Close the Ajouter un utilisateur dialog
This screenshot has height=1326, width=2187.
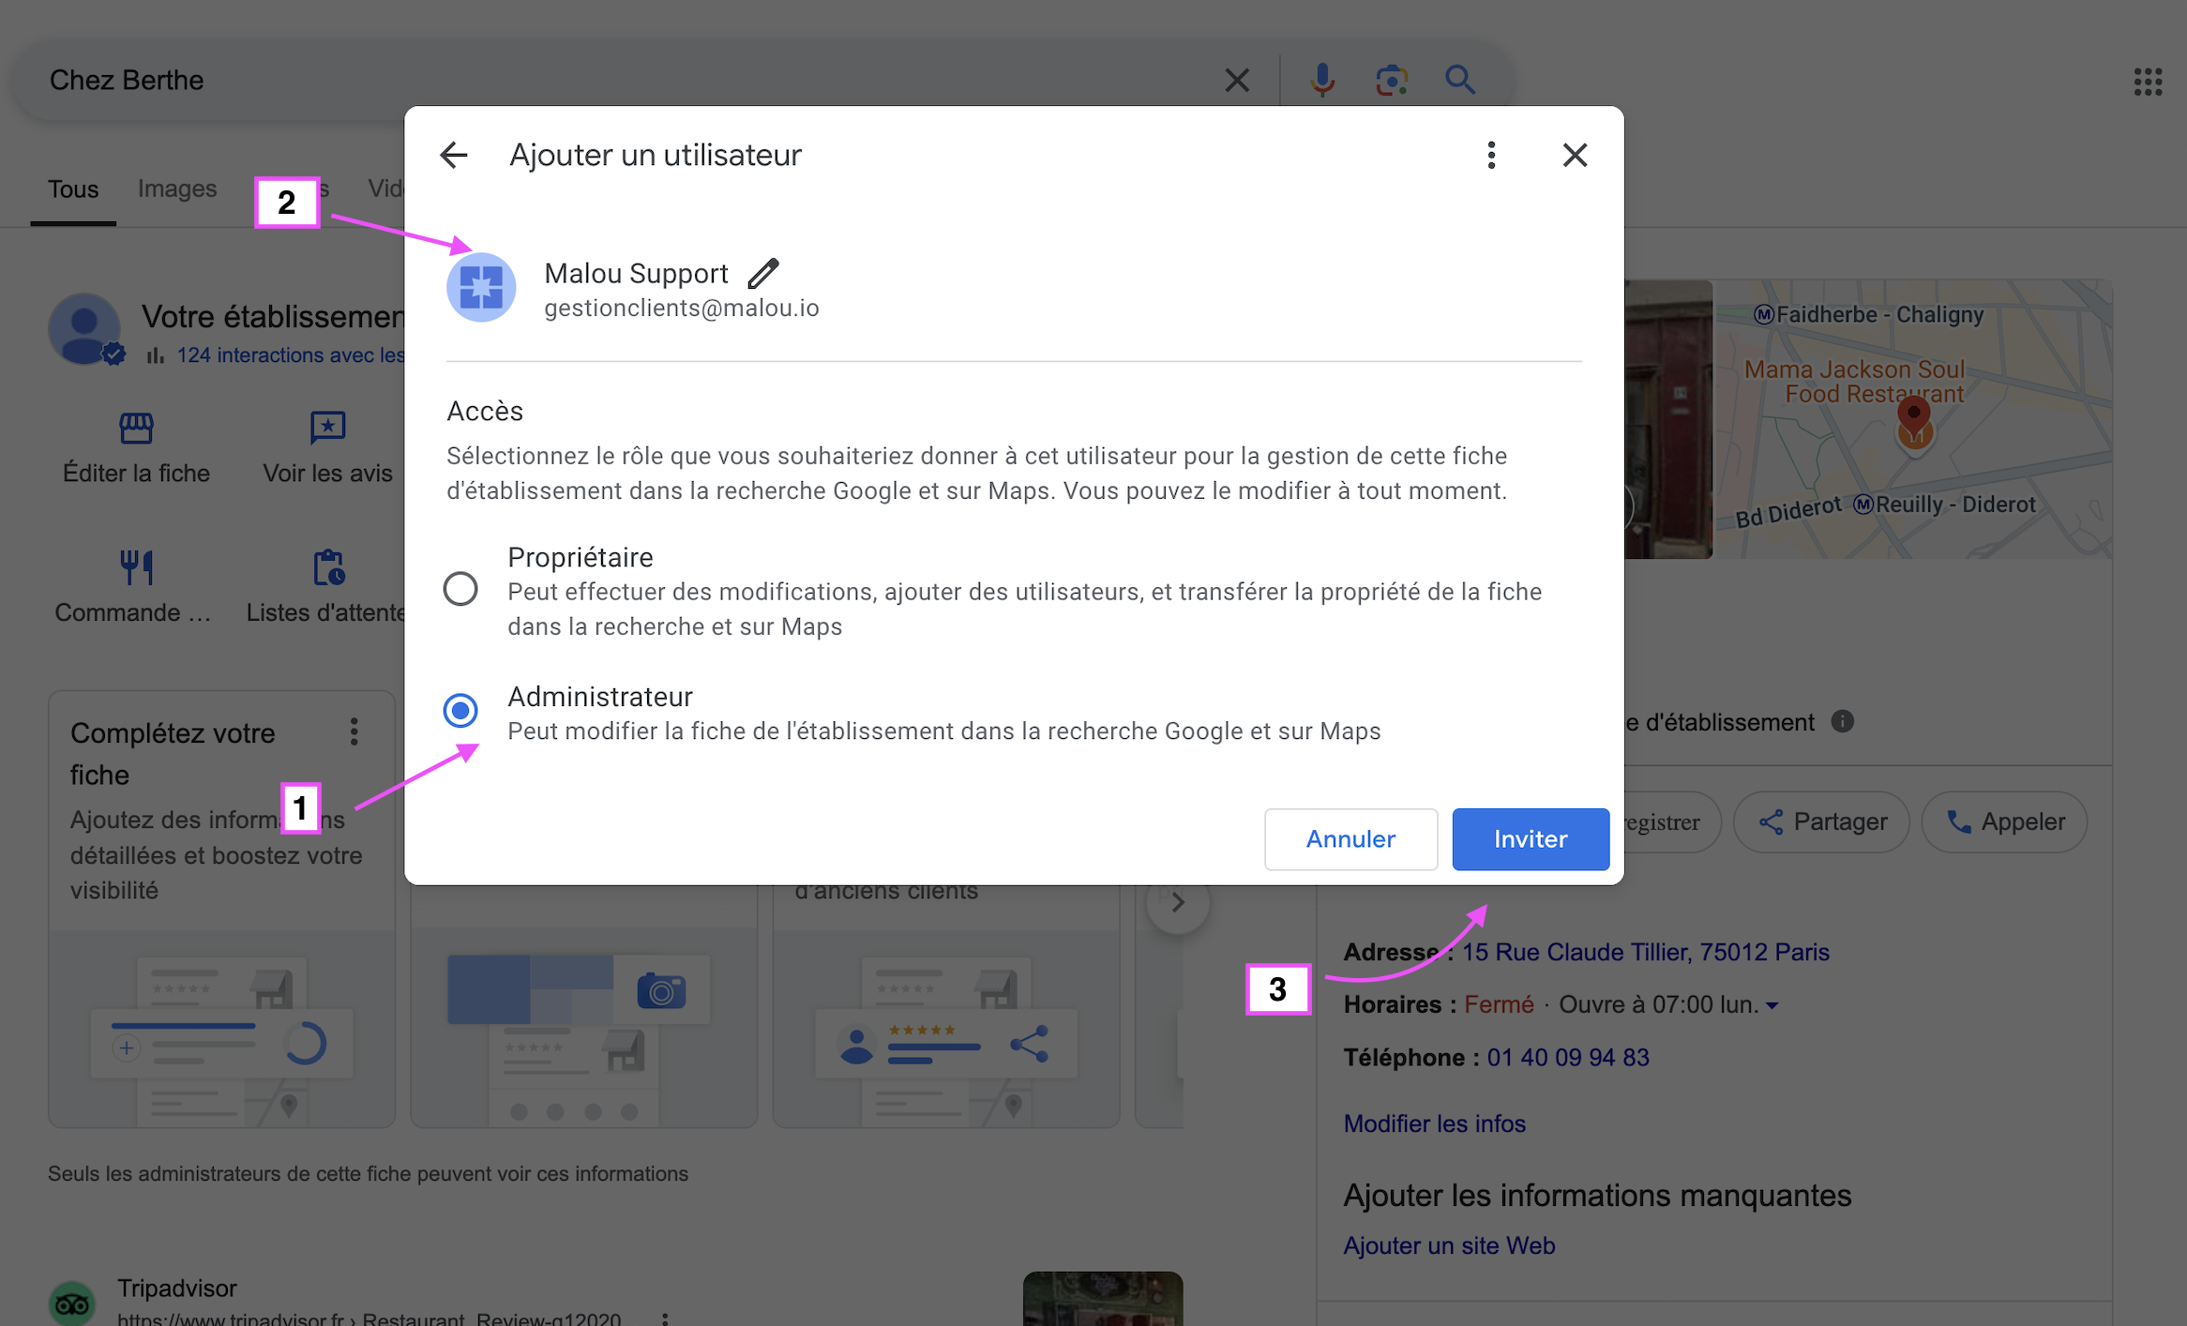tap(1575, 155)
